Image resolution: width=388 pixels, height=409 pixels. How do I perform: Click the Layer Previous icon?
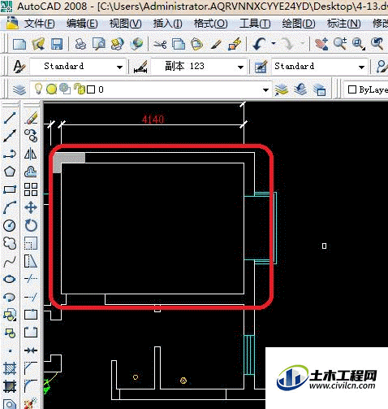point(300,89)
